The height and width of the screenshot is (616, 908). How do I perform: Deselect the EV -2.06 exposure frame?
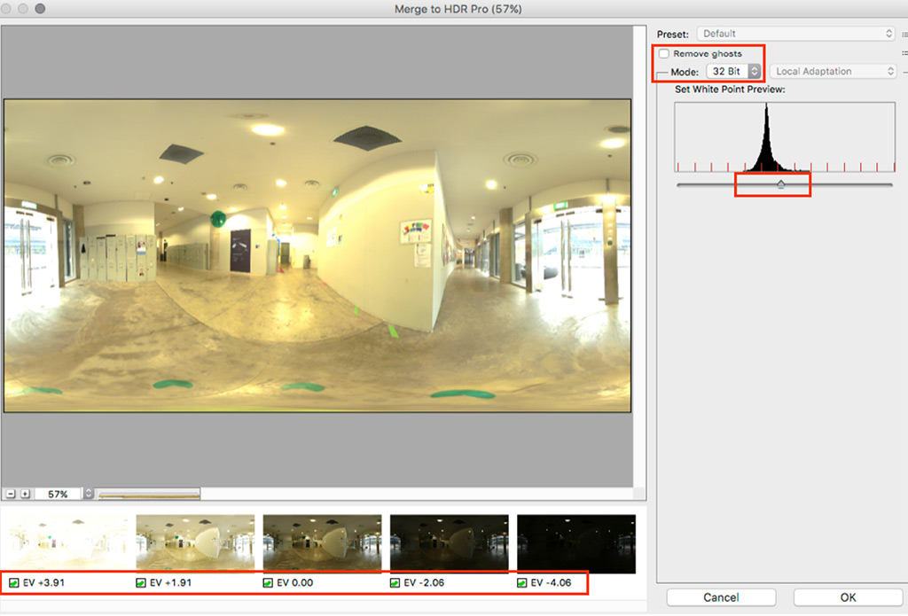393,582
